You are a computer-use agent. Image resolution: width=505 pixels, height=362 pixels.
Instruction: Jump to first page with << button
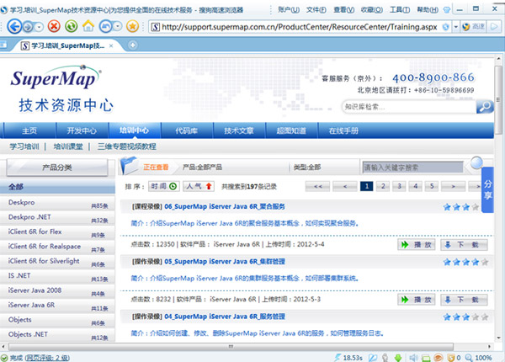pyautogui.click(x=318, y=186)
